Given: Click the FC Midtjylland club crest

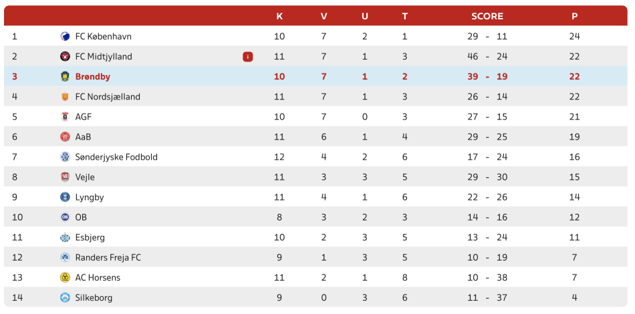Looking at the screenshot, I should pos(66,57).
